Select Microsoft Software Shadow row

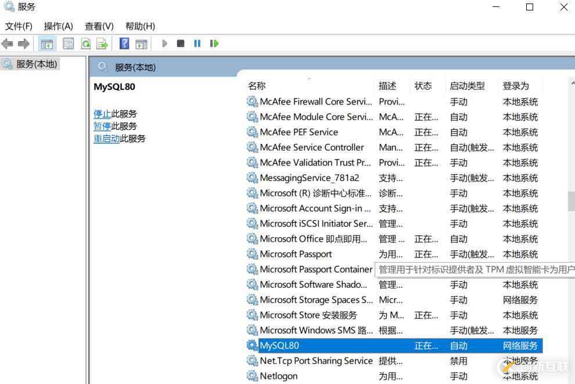394,285
